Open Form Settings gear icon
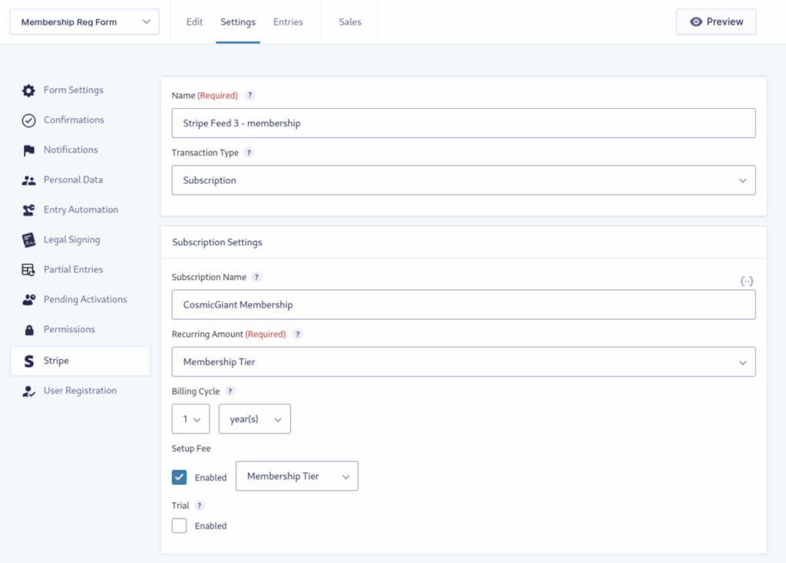786x563 pixels. click(28, 91)
